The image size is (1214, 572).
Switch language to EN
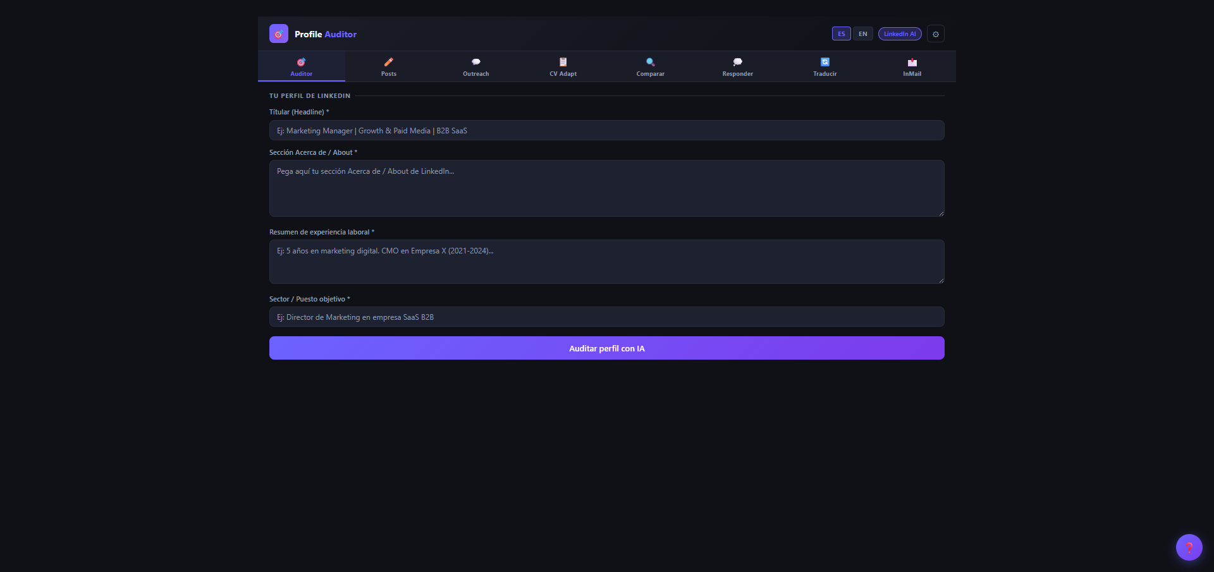pos(863,34)
